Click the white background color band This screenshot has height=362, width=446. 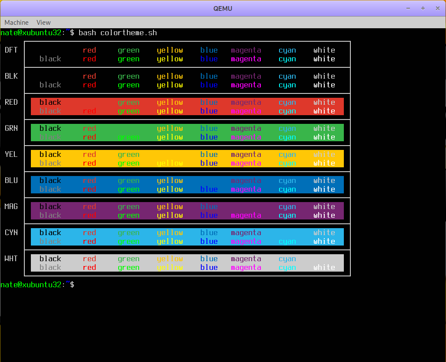tap(187, 263)
